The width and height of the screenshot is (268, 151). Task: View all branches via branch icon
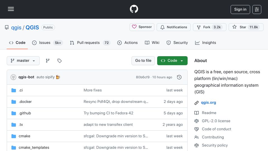pos(48,61)
